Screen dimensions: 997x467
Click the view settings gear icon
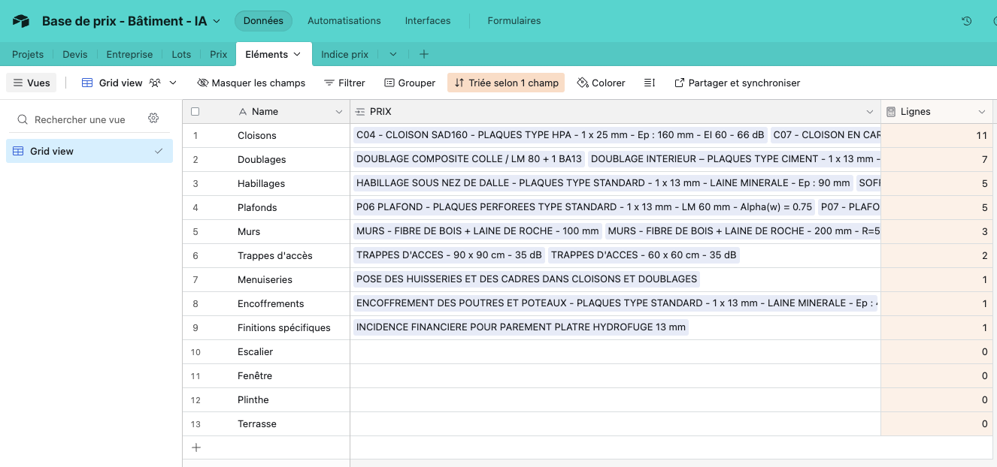pyautogui.click(x=153, y=119)
